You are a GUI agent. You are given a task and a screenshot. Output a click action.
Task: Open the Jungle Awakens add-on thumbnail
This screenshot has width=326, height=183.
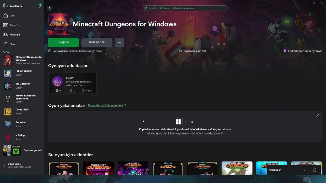[237, 168]
